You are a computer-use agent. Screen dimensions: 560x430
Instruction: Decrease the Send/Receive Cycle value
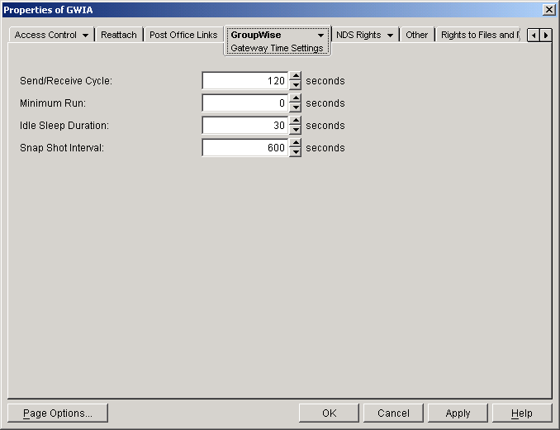(296, 85)
